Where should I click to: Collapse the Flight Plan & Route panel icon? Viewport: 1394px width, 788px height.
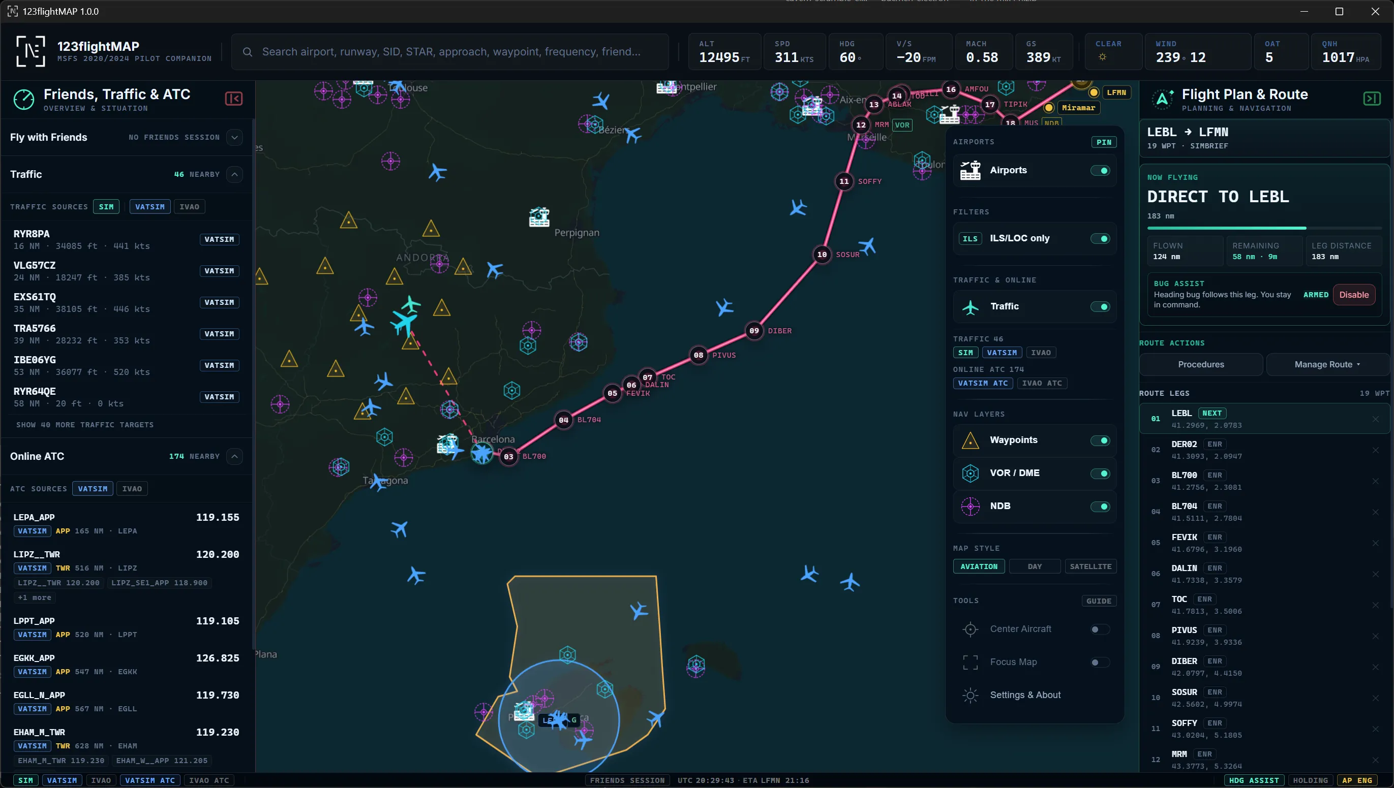click(x=1372, y=99)
